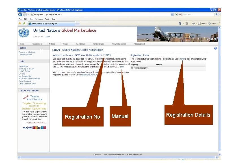Screen dimensions: 238x168
Task: Open the UNCCS Codes sidebar link
Action: (x=24, y=71)
